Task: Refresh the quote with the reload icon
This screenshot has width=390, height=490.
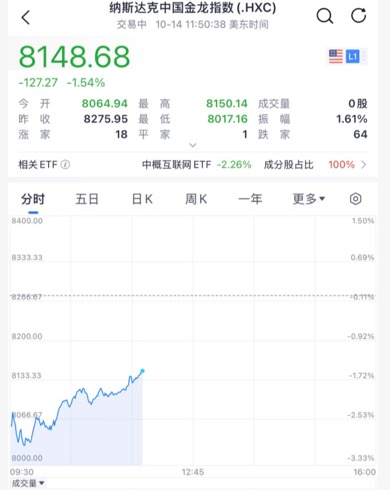Action: tap(359, 16)
